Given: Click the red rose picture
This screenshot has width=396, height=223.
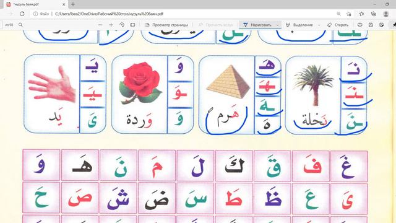Looking at the screenshot, I should 140,84.
